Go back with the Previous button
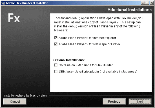 click(114, 102)
